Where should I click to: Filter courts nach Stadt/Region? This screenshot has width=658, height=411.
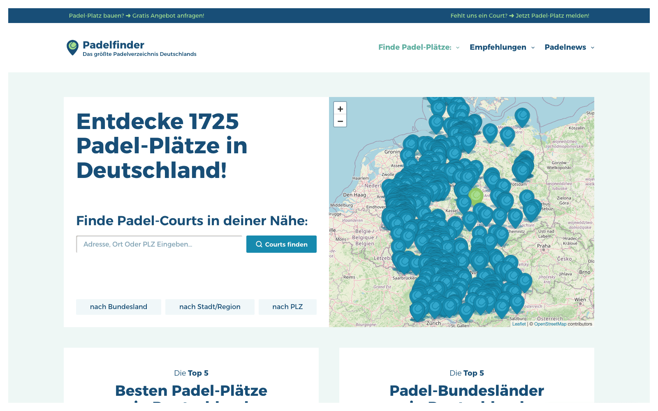click(210, 307)
